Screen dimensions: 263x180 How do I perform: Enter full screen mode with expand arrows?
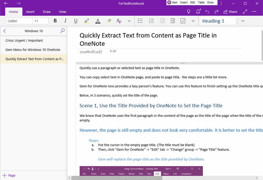[x=245, y=12]
